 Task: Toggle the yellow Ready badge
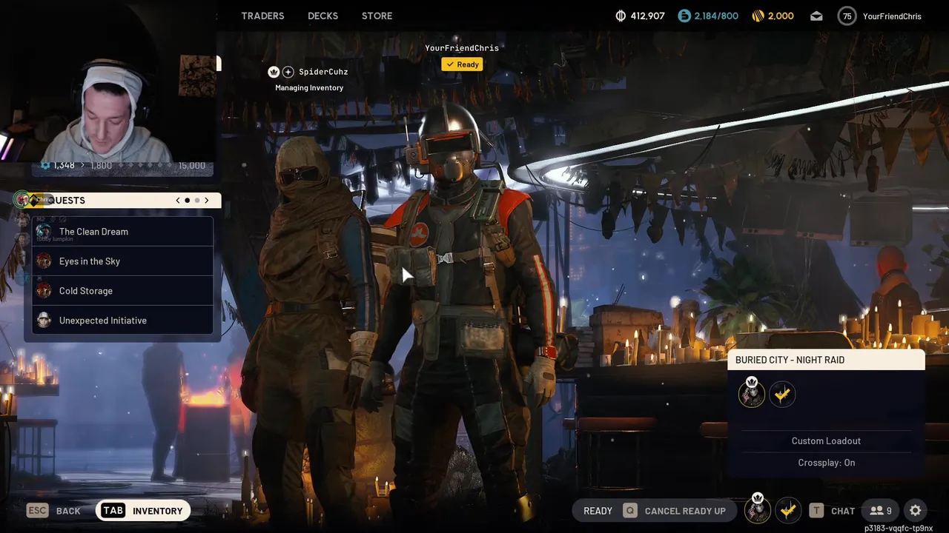click(x=462, y=64)
